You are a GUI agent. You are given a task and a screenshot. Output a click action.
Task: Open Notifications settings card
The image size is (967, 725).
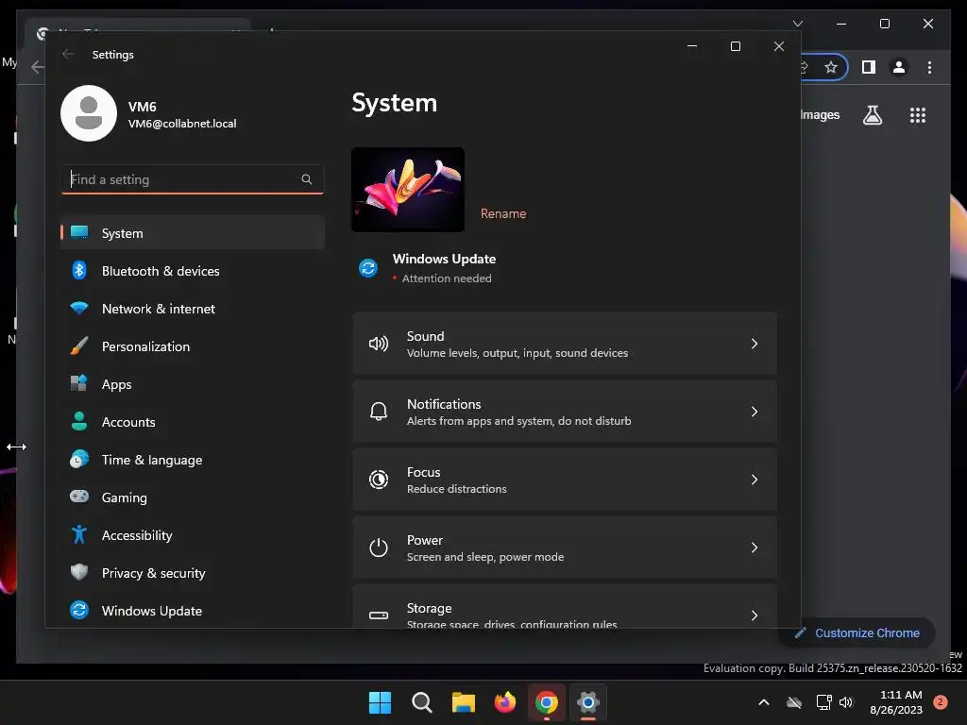(565, 412)
